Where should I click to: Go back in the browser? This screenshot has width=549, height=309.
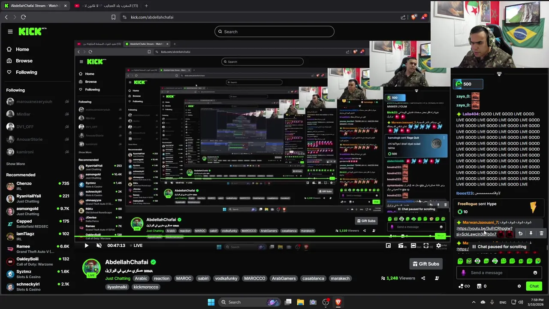[6, 17]
